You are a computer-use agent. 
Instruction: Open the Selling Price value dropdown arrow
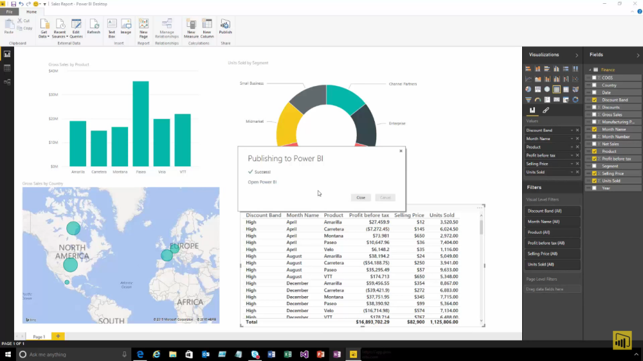coord(572,164)
